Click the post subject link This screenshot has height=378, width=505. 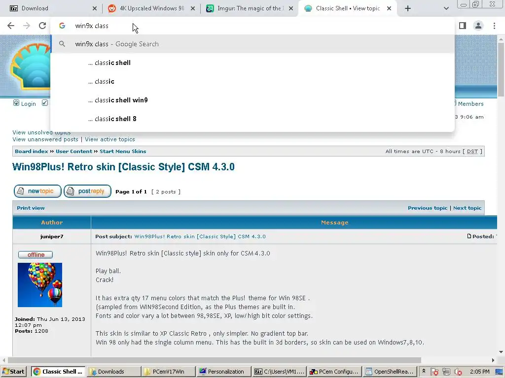(x=200, y=237)
